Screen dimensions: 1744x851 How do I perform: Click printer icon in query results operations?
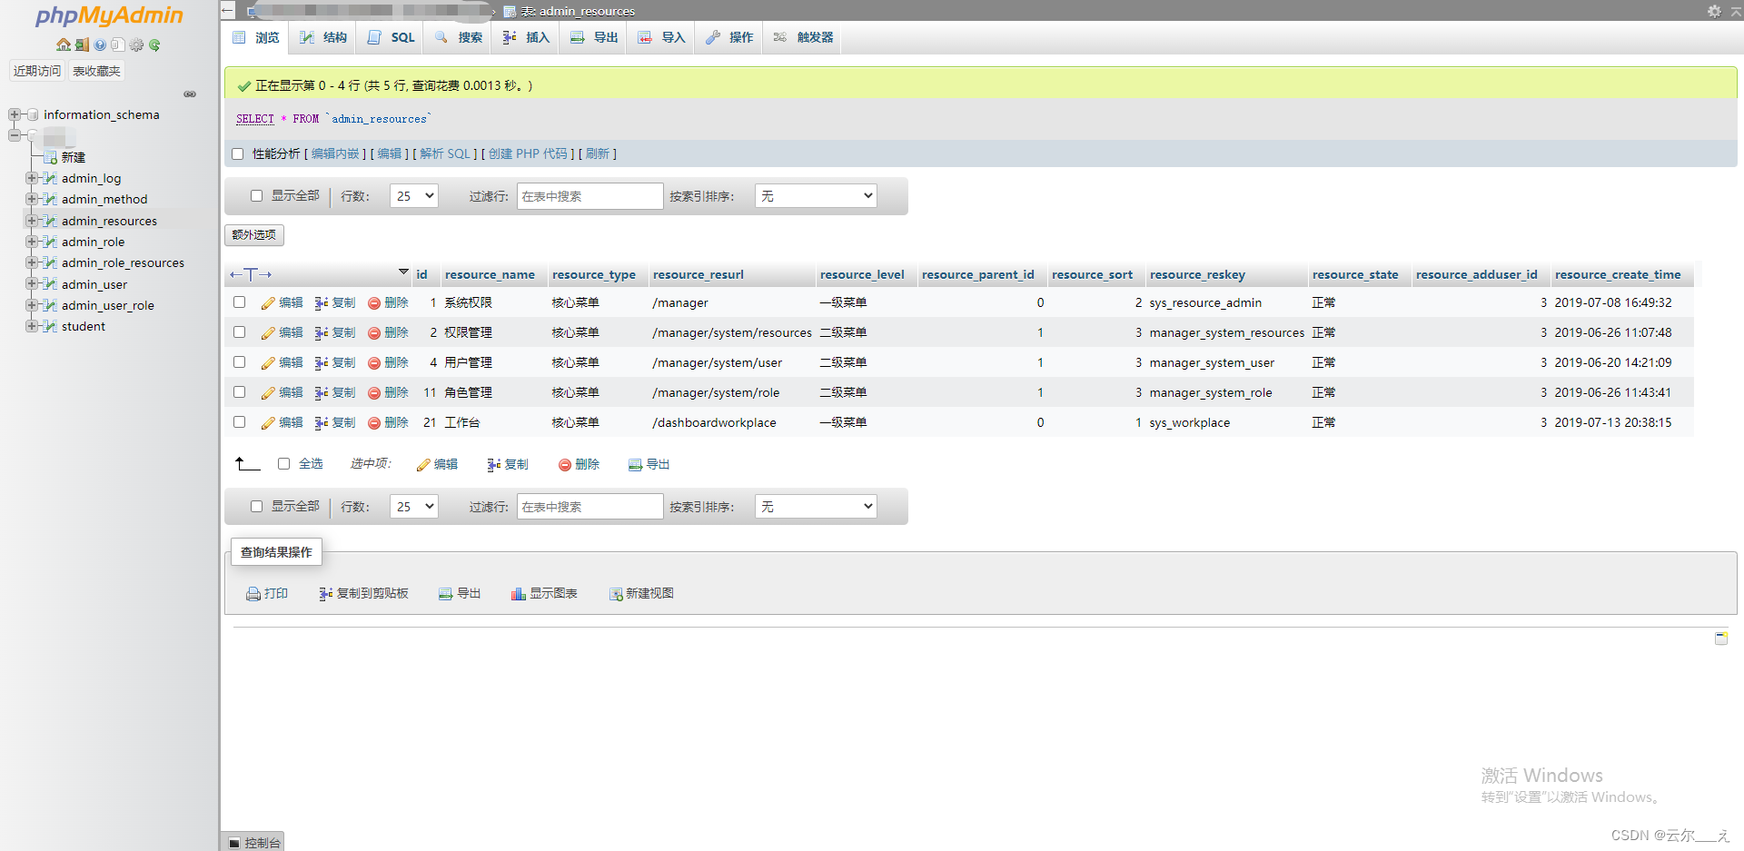coord(253,594)
